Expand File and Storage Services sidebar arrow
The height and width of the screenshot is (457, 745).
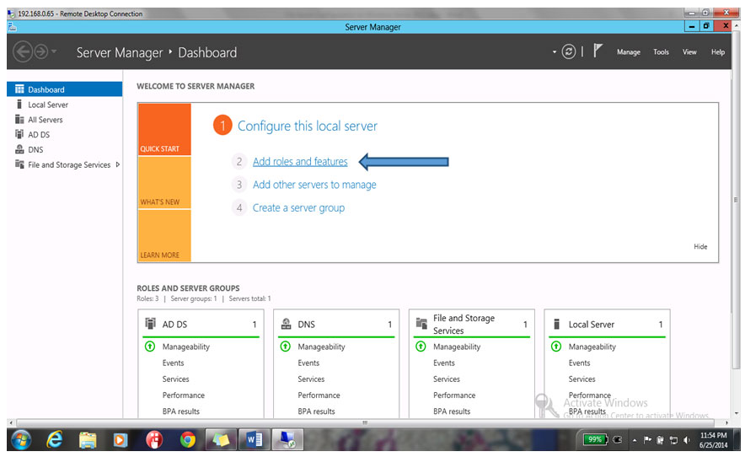click(117, 164)
